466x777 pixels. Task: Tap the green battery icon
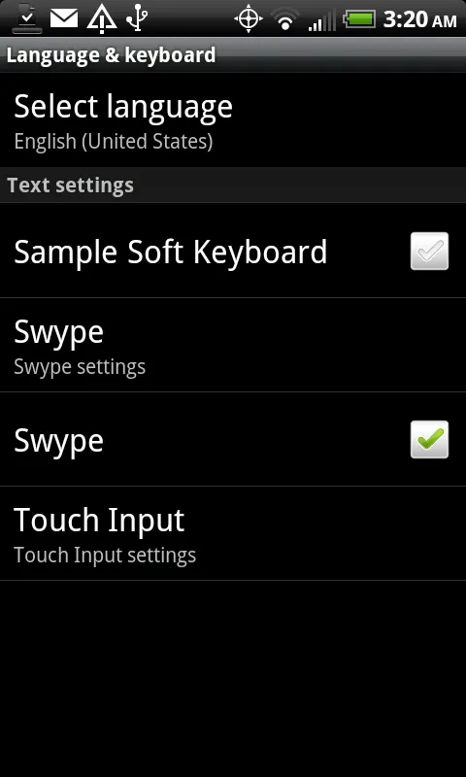359,19
